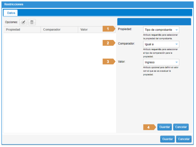The image size is (196, 147).
Task: Click the Comparador column header
Action: point(52,30)
